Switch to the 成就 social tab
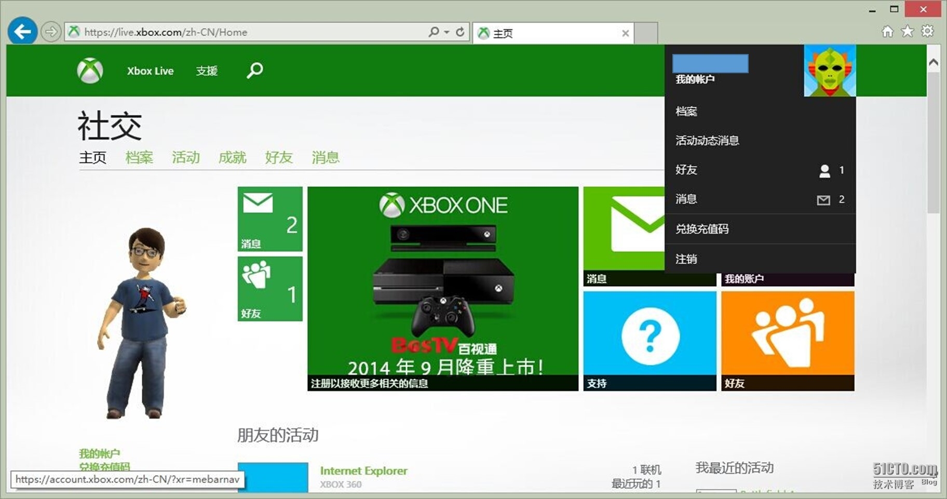 tap(232, 157)
